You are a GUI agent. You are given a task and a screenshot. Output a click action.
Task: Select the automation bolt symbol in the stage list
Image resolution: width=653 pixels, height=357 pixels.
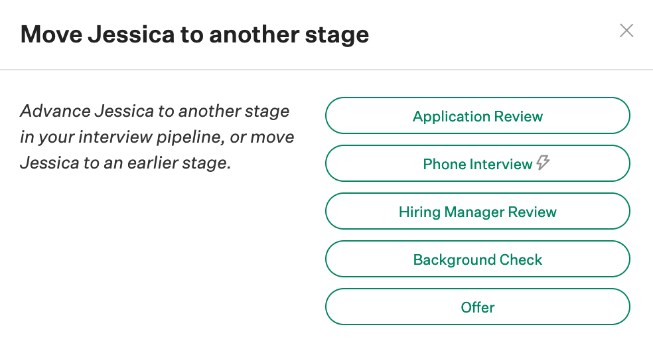tap(543, 163)
